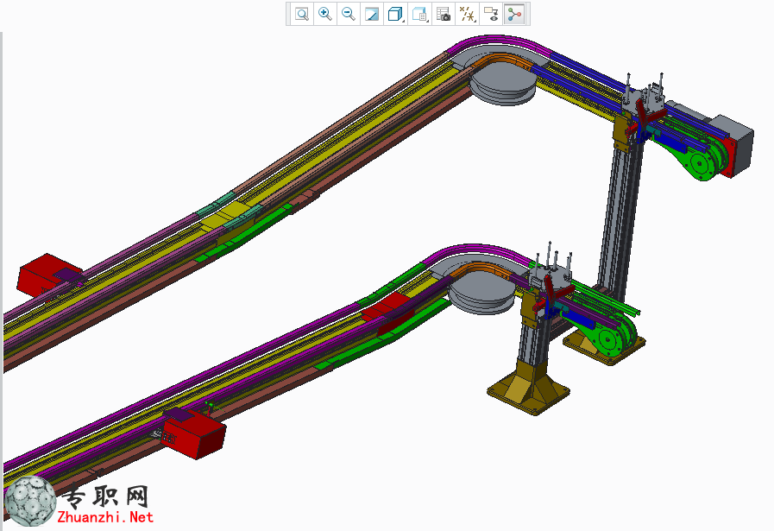Open the View Manager camera icon
This screenshot has height=531, width=774.
(x=444, y=14)
